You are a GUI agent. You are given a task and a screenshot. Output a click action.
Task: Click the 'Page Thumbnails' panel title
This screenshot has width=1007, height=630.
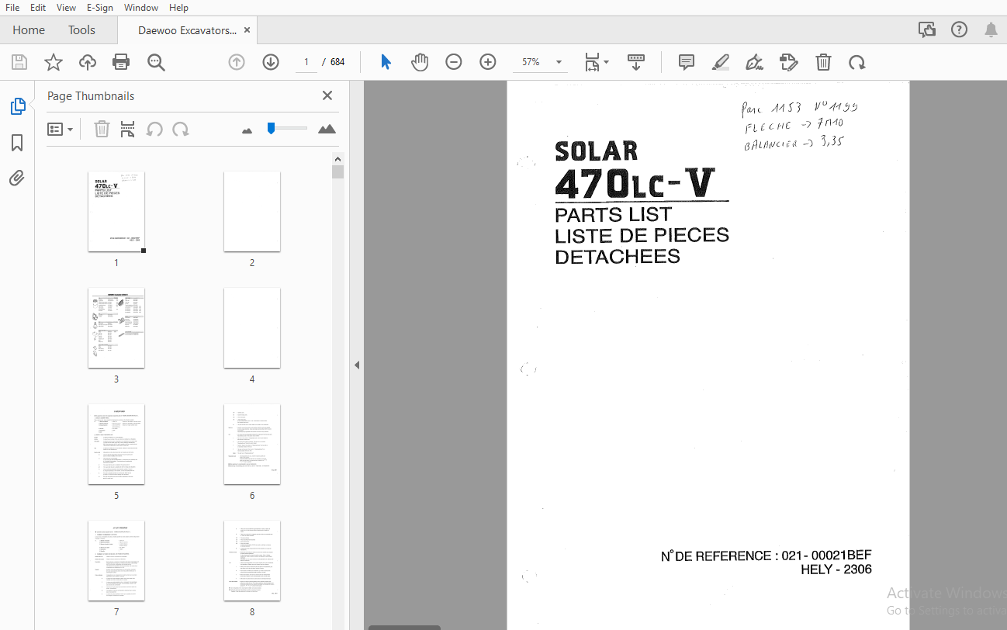pos(91,96)
